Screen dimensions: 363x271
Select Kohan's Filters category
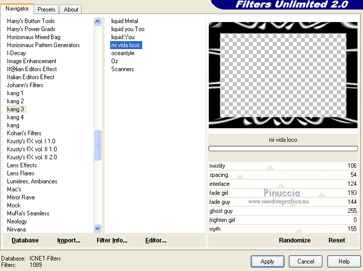[x=24, y=133]
